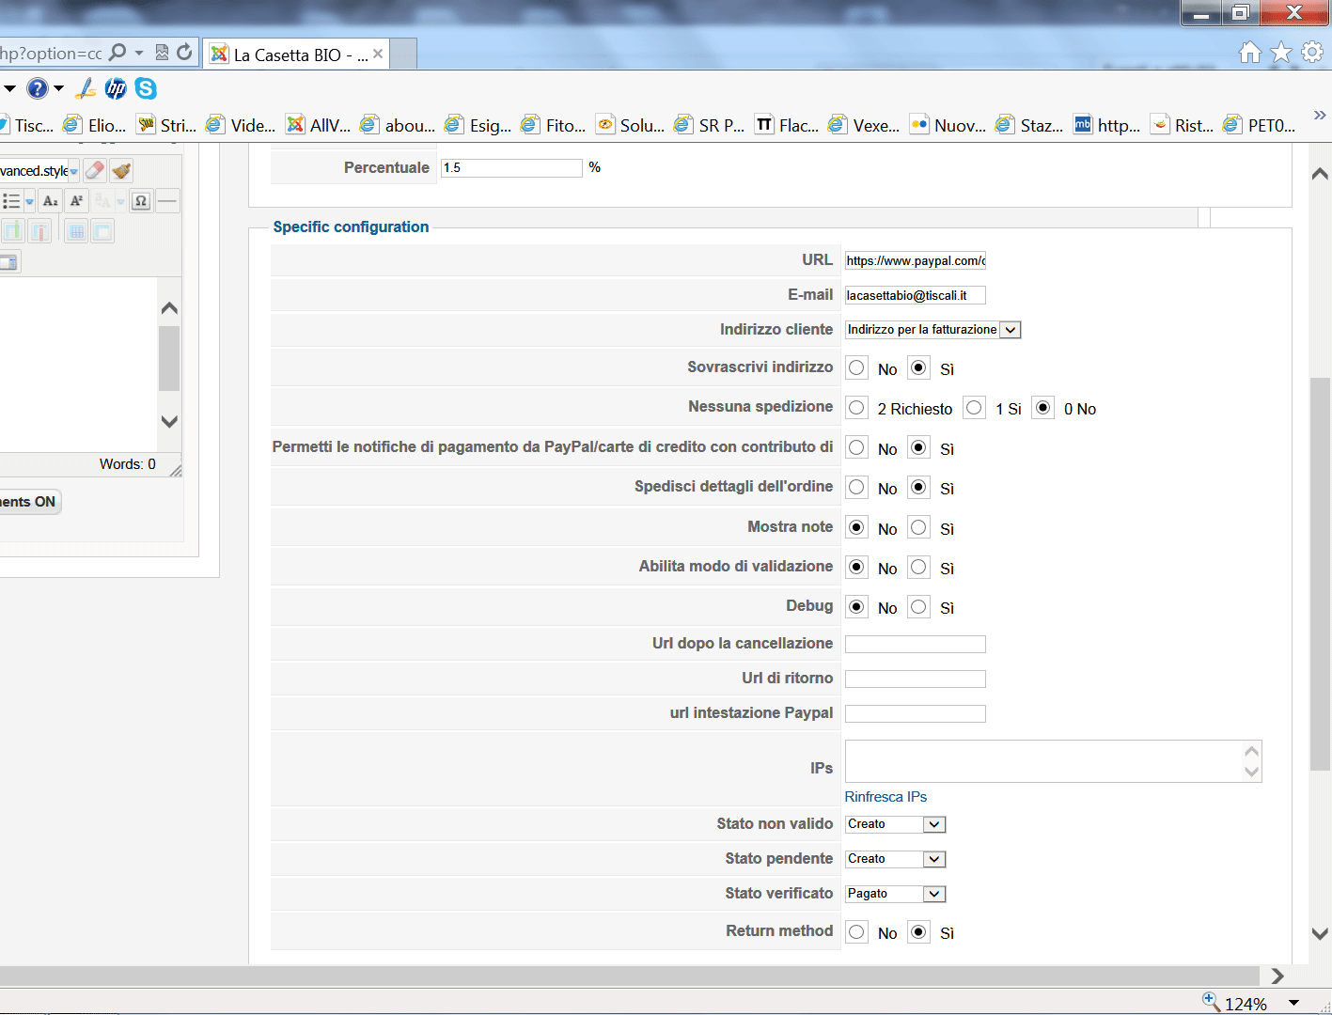
Task: Open the Favorites star icon
Action: tap(1281, 53)
